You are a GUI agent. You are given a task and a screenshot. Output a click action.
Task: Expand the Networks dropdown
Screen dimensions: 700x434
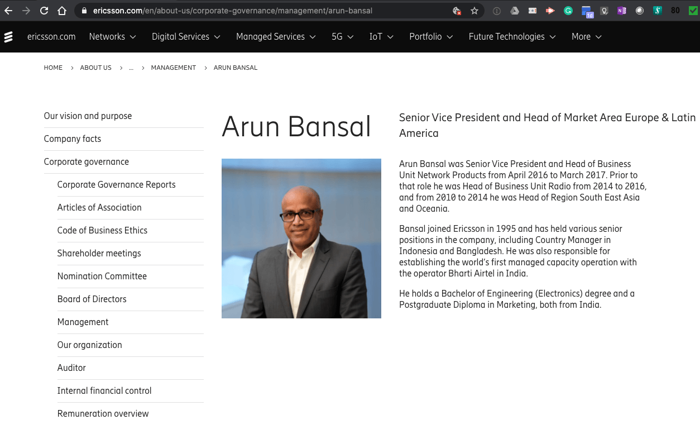pyautogui.click(x=112, y=36)
